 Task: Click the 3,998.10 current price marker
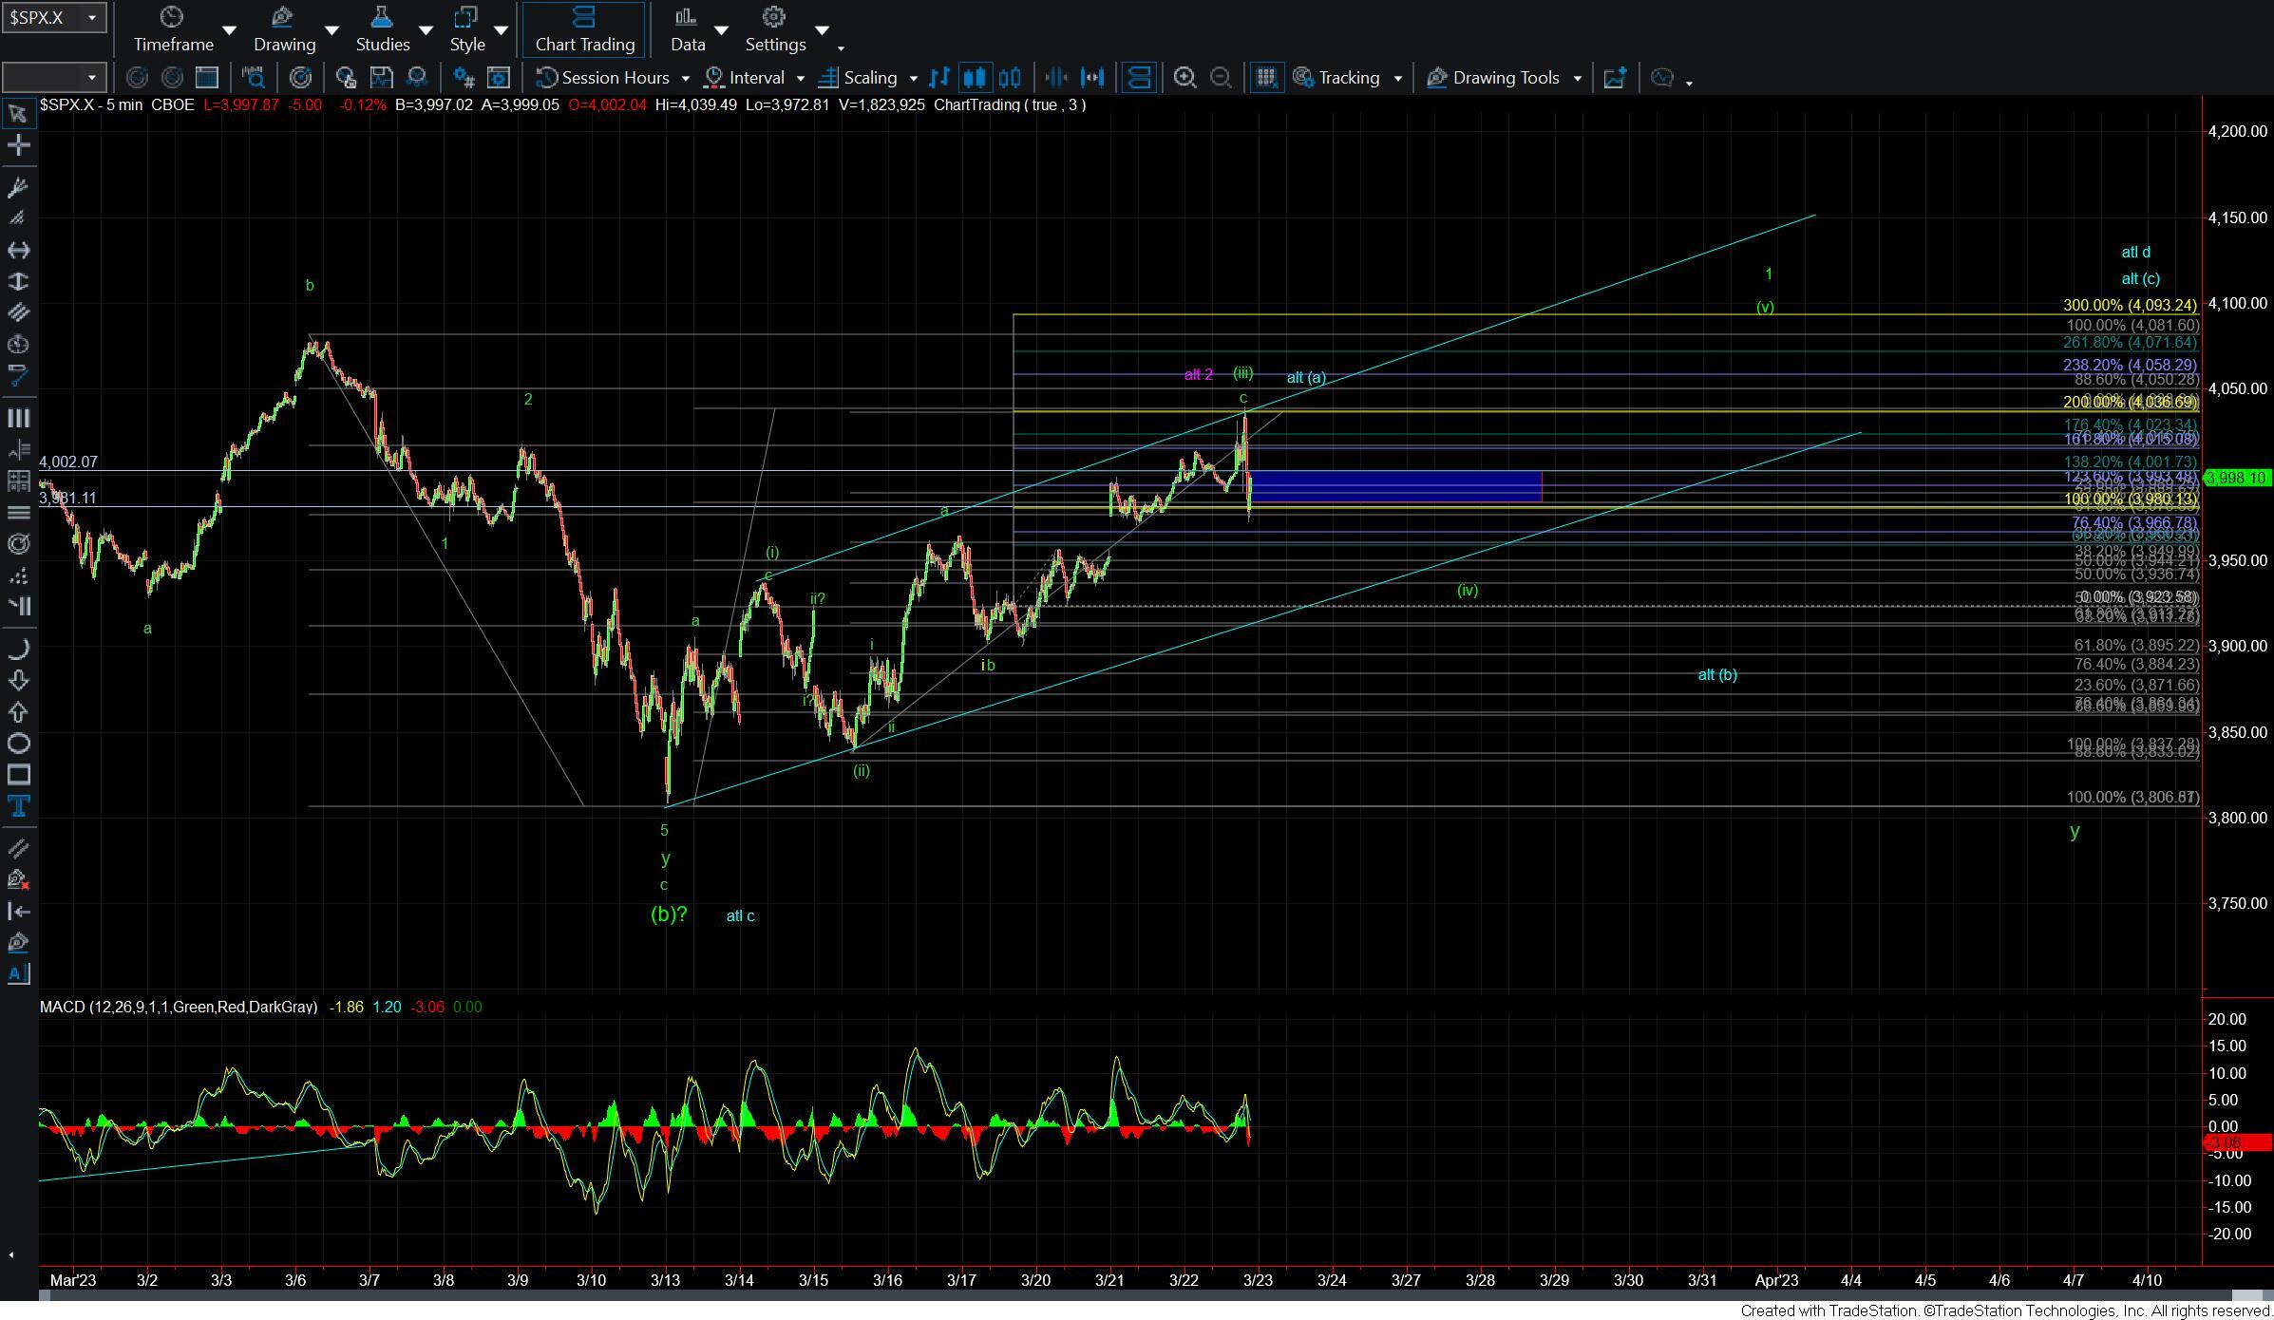tap(2237, 478)
